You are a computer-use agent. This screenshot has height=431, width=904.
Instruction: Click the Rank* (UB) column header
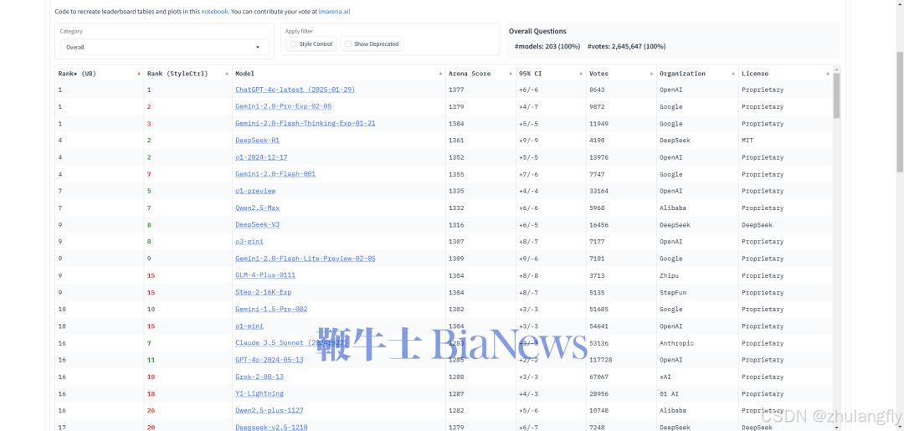(x=77, y=74)
